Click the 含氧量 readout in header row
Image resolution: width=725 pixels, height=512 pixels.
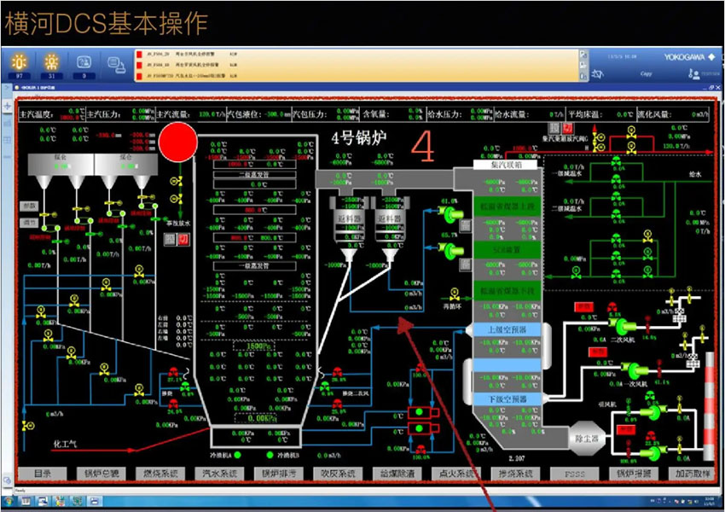(392, 113)
